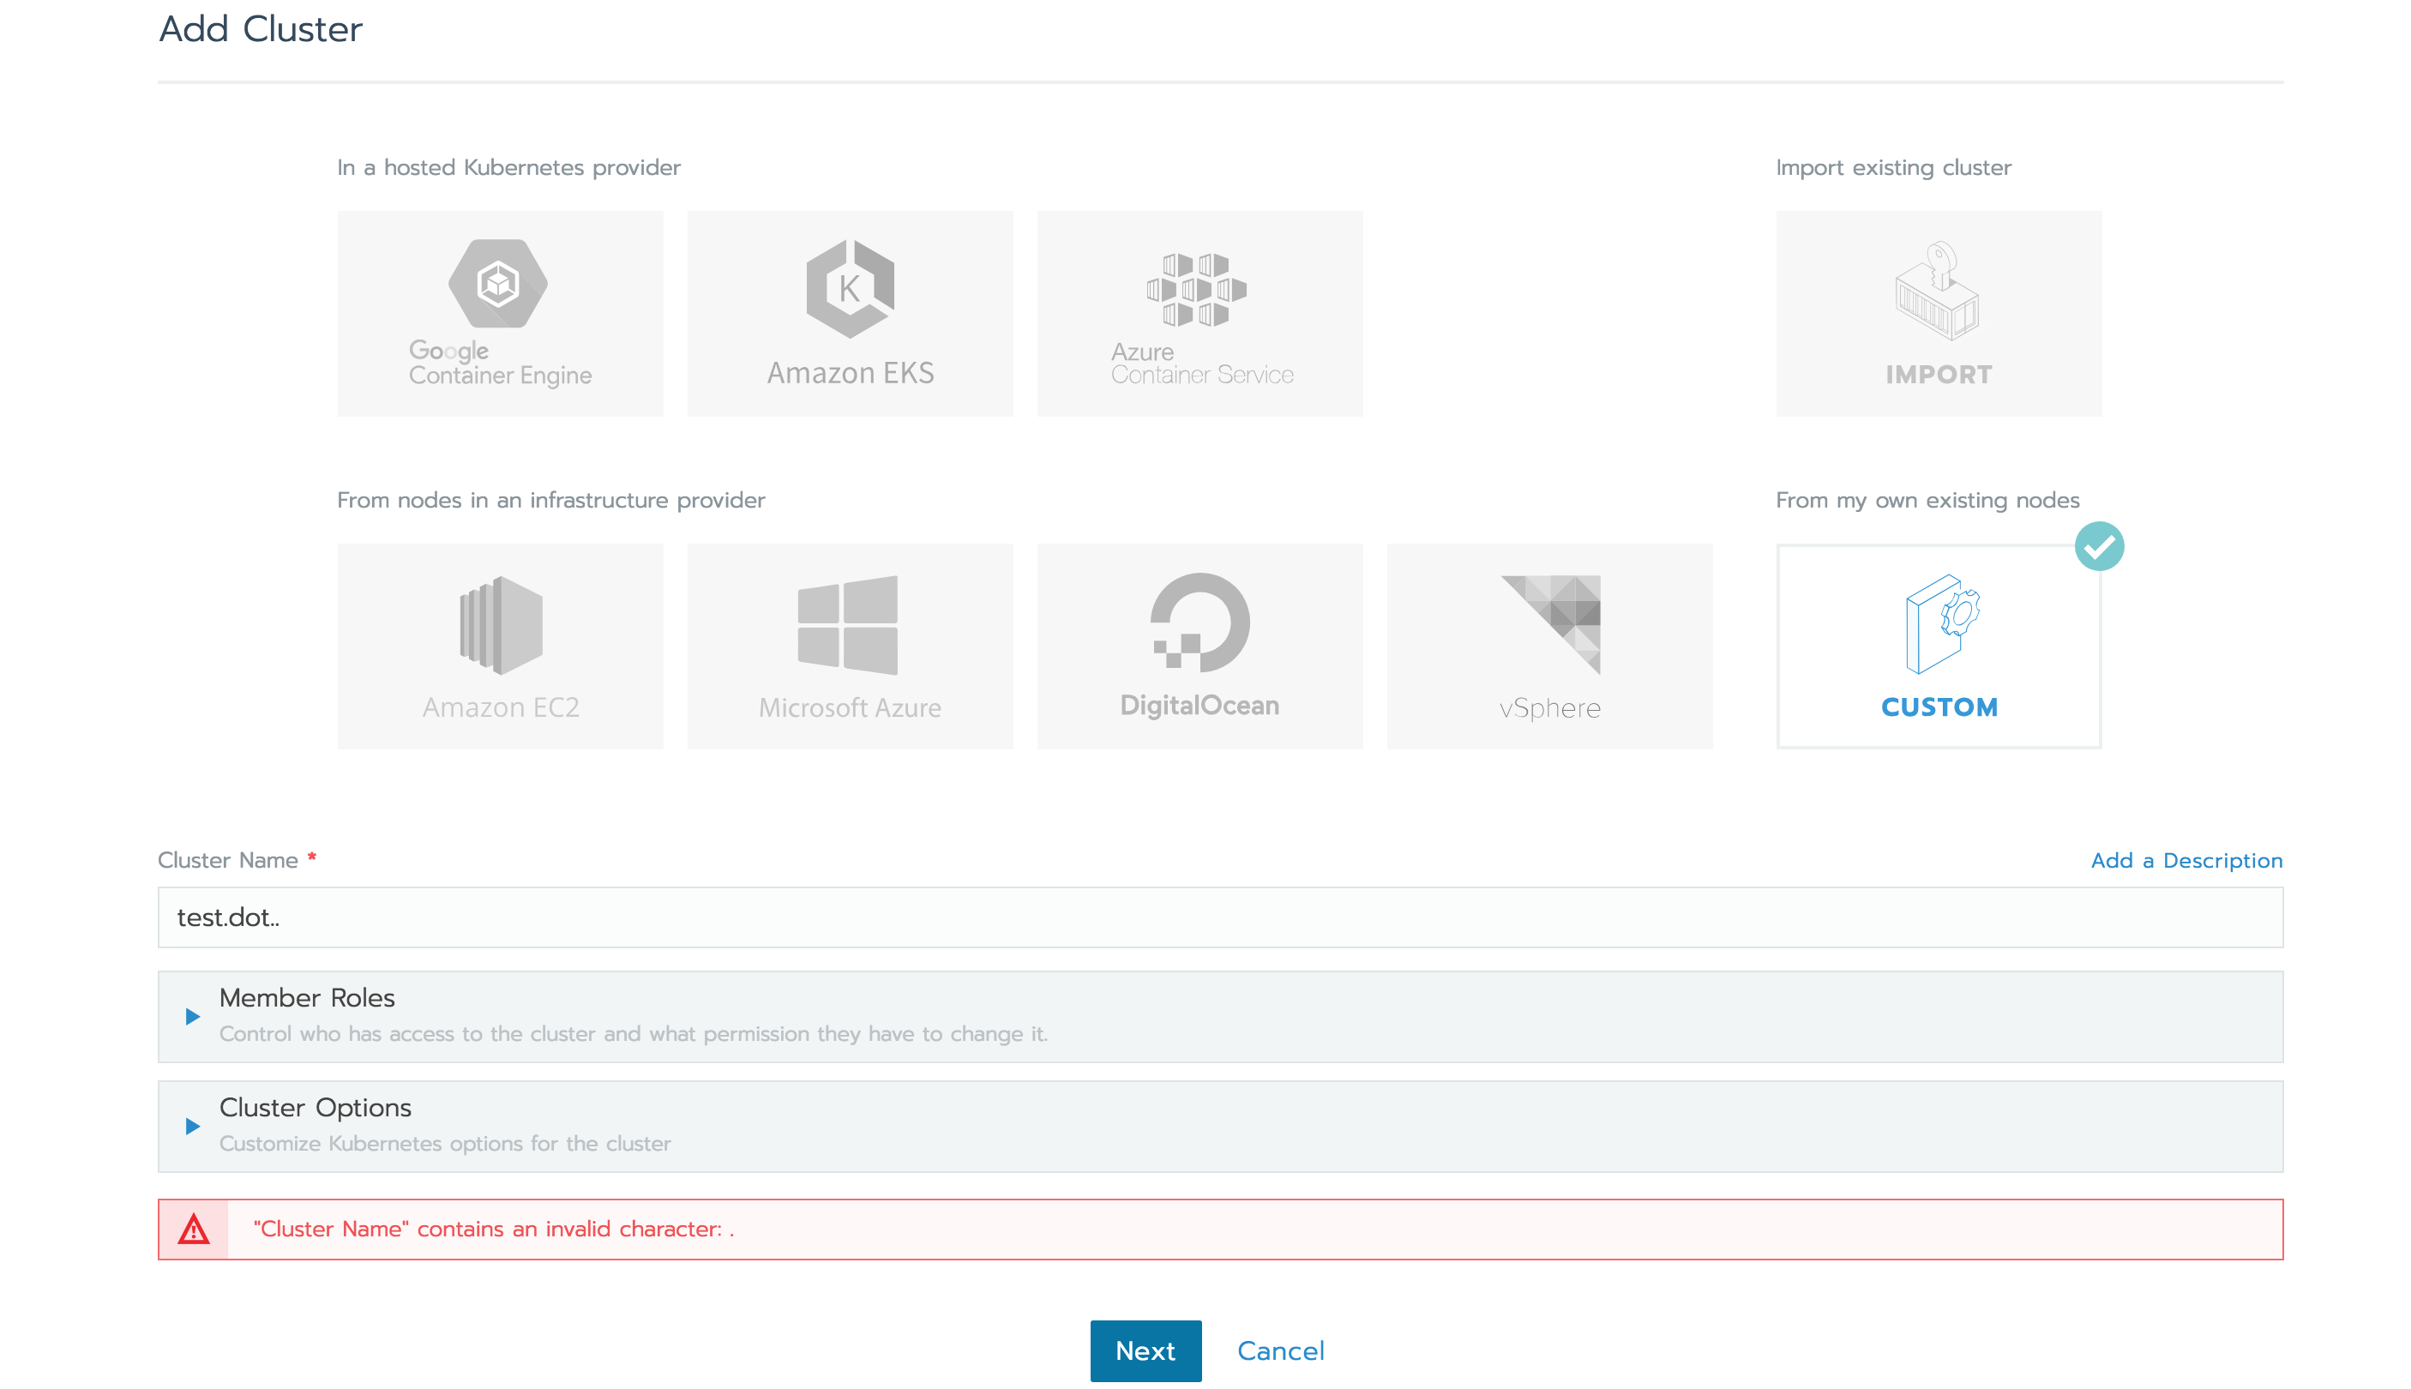The height and width of the screenshot is (1389, 2411).
Task: Click the Custom nodes tile
Action: [x=1938, y=646]
